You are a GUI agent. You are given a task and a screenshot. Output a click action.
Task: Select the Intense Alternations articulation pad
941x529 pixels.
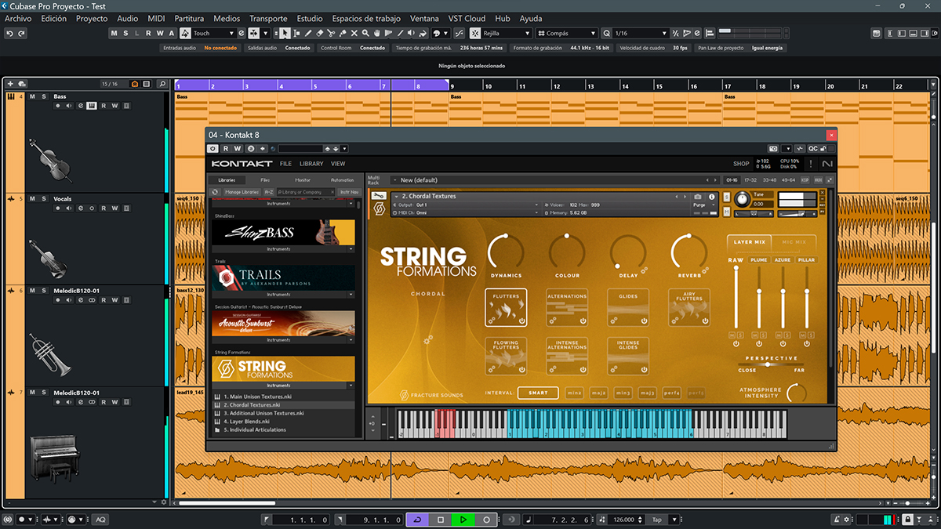point(567,355)
